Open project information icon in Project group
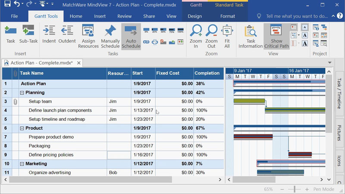 pyautogui.click(x=316, y=27)
